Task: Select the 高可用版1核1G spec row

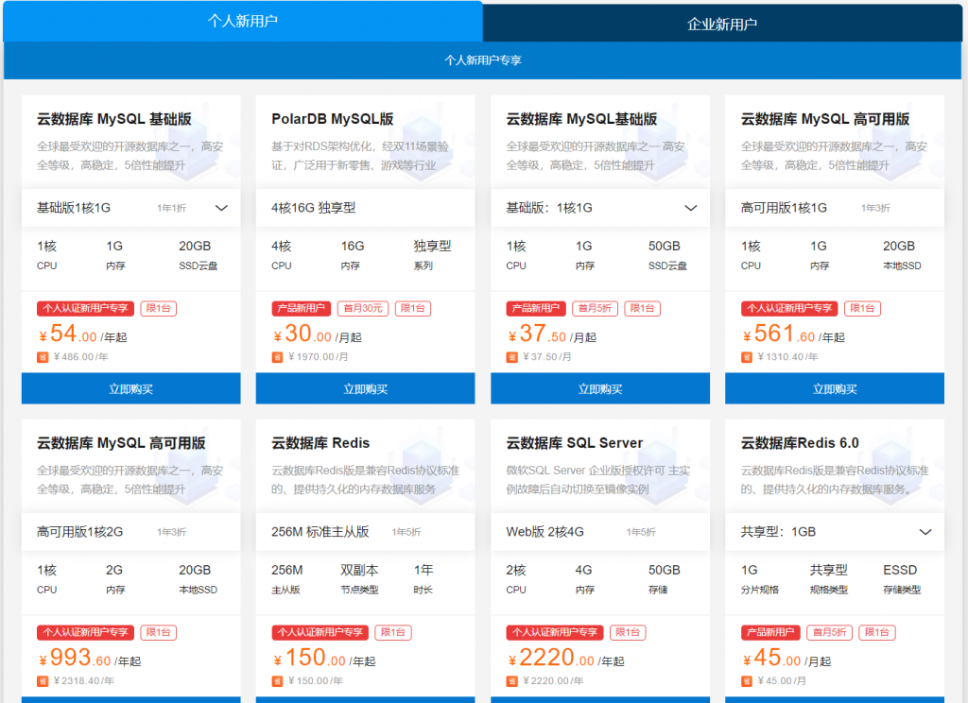Action: click(835, 208)
